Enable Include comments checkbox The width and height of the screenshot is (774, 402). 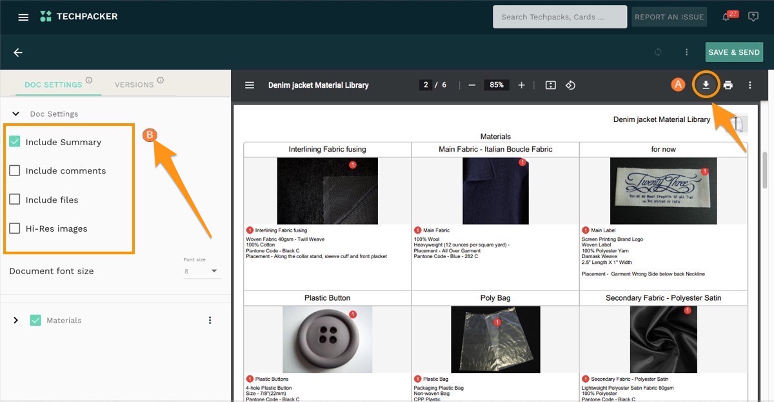[x=15, y=171]
